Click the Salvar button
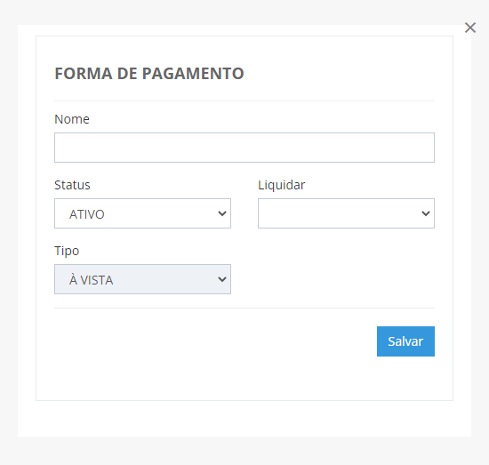The width and height of the screenshot is (489, 465). point(405,341)
